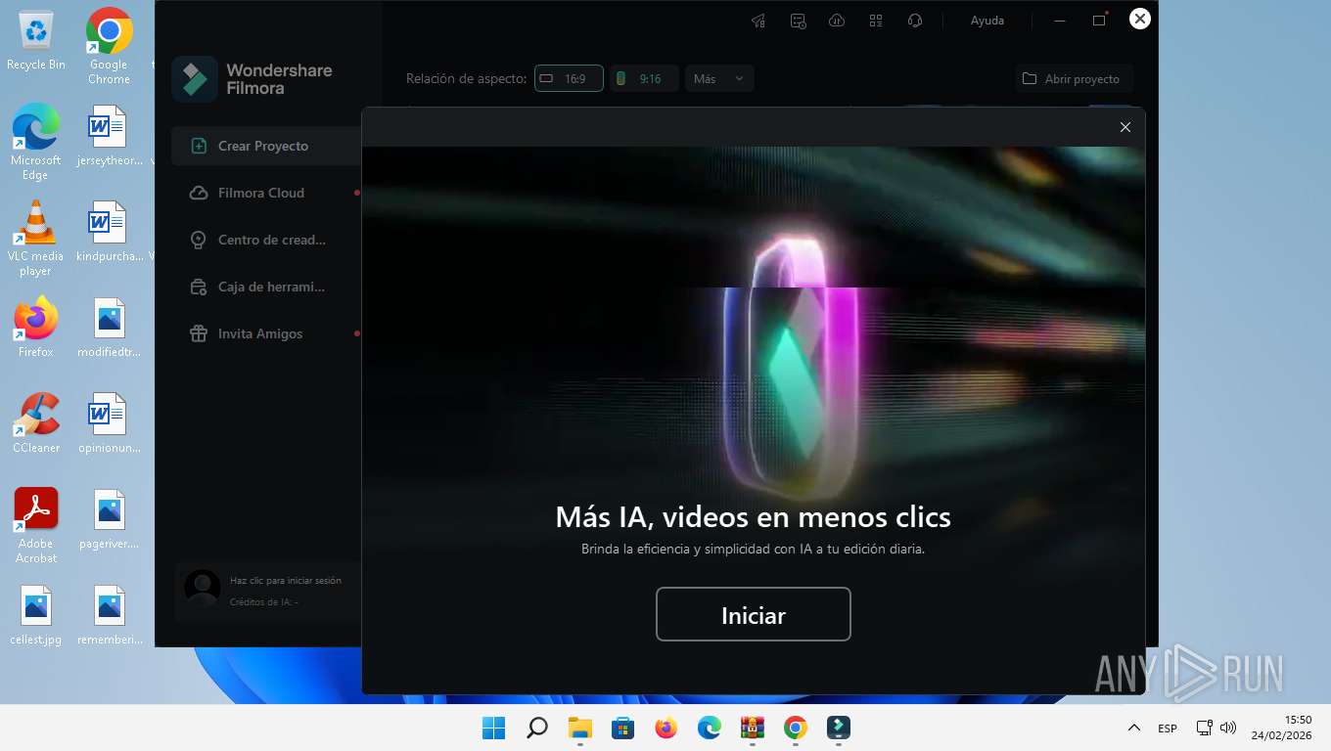Open Centro de creadores sidebar item
Viewport: 1331px width, 751px height.
pos(266,240)
